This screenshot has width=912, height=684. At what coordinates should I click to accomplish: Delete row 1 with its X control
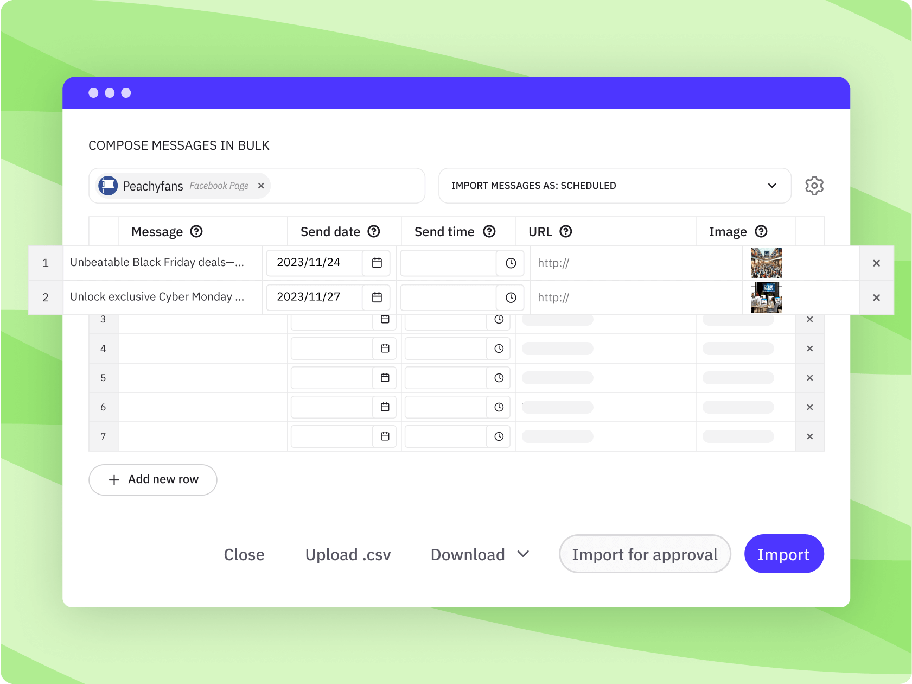pyautogui.click(x=876, y=263)
